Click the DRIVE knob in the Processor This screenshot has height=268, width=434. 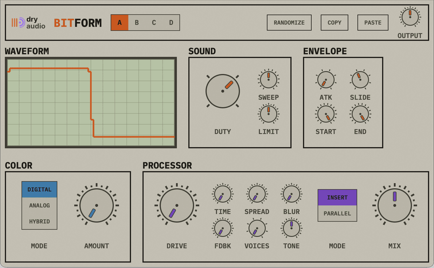177,206
